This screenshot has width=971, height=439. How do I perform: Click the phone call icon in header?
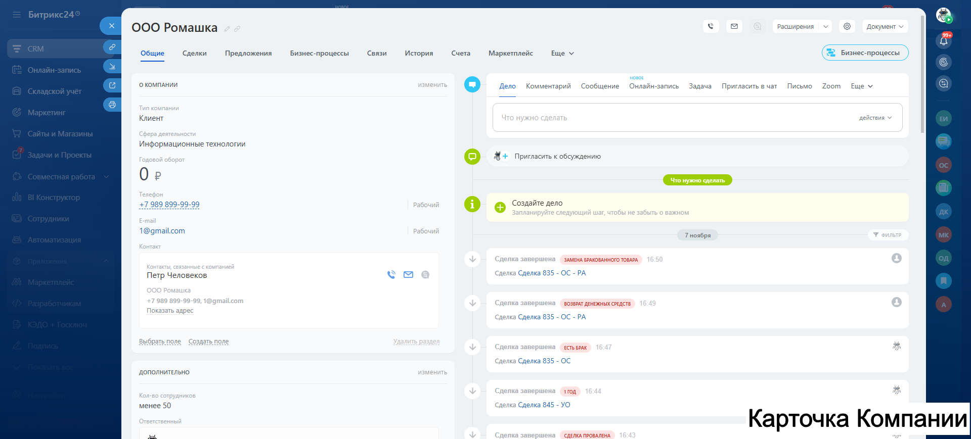(x=711, y=26)
